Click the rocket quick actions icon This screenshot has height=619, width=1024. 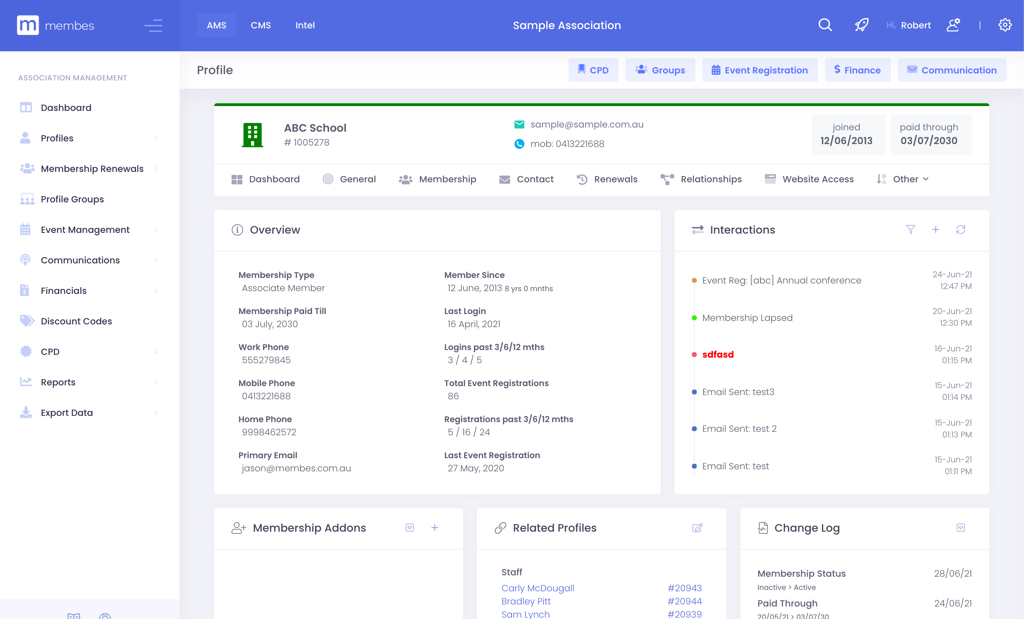(861, 25)
